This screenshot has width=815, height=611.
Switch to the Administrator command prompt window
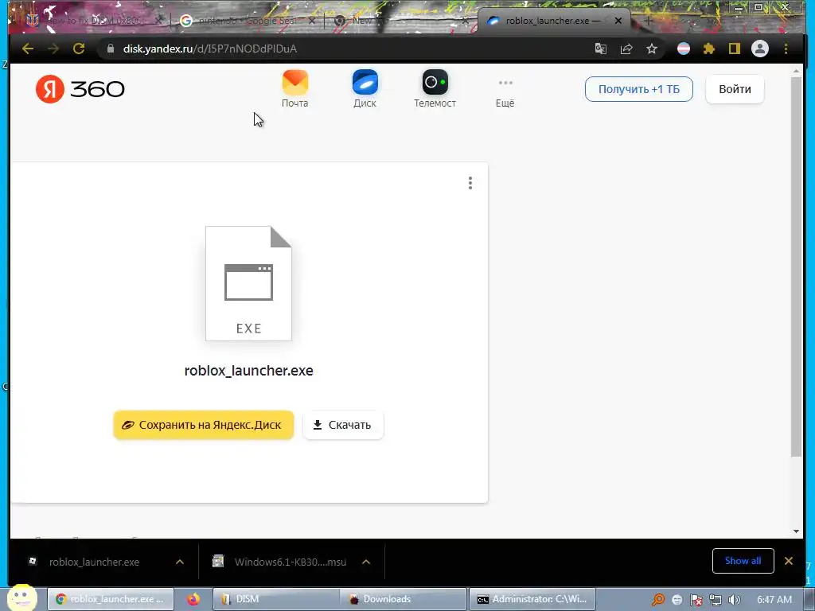click(532, 599)
